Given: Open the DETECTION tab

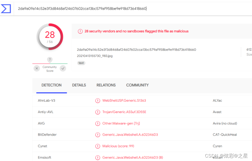Looking at the screenshot, I should [x=52, y=85].
